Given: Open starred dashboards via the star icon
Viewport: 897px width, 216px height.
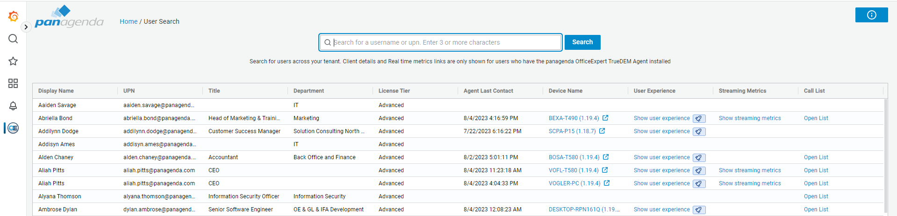Looking at the screenshot, I should [x=13, y=61].
